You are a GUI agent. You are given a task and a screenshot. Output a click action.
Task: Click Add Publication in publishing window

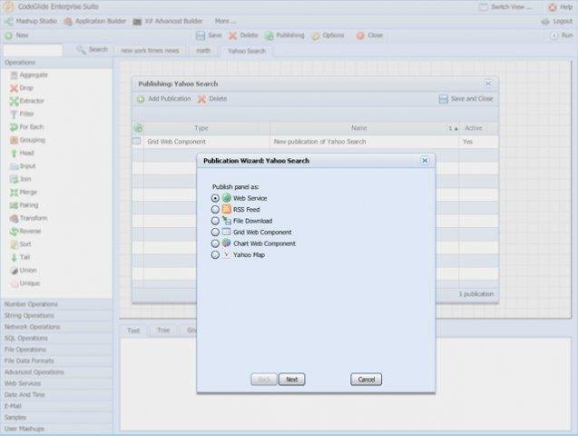[x=164, y=99]
